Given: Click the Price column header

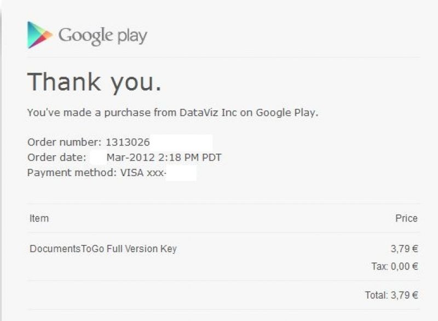Looking at the screenshot, I should [x=406, y=218].
